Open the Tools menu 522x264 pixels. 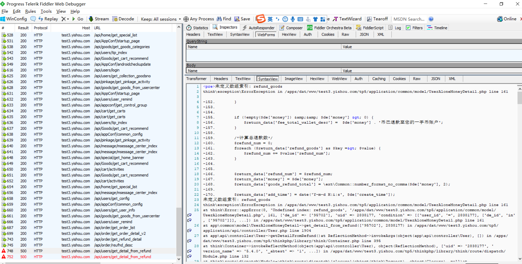46,11
